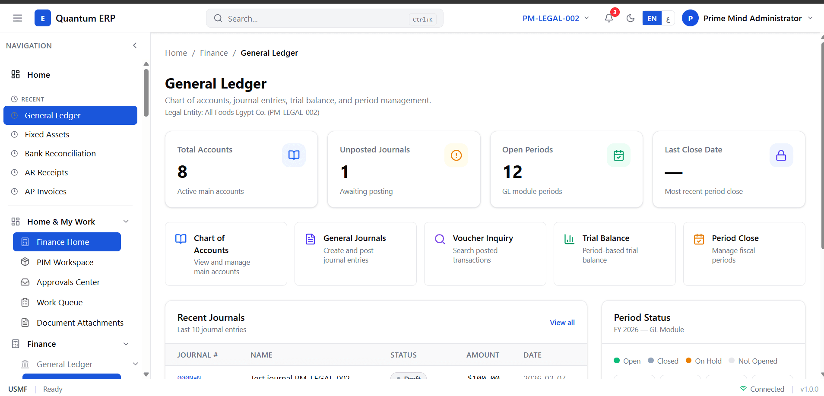Viewport: 824px width, 396px height.
Task: Open the PM-LEGAL-002 entity dropdown
Action: [x=555, y=18]
